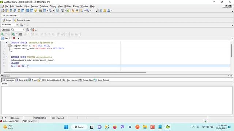Click the Toad for Oracle taskbar icon
Screen dimensions: 234x131
167,127
